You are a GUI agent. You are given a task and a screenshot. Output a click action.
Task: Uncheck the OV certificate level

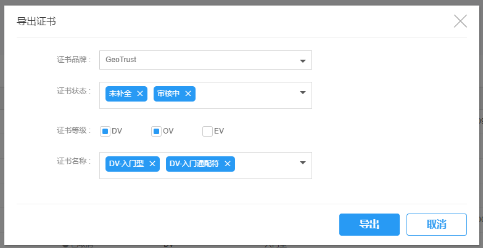click(x=156, y=131)
